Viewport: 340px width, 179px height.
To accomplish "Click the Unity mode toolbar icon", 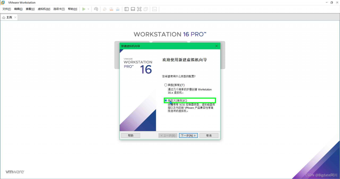I will (146, 9).
